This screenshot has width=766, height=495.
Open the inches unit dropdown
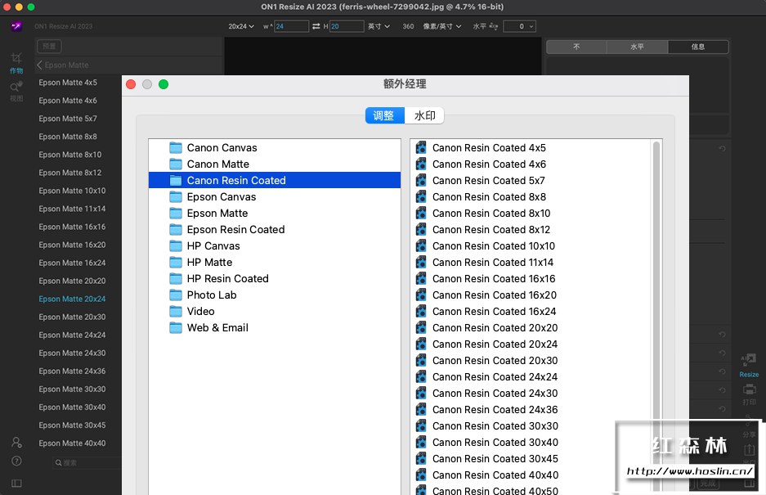379,26
